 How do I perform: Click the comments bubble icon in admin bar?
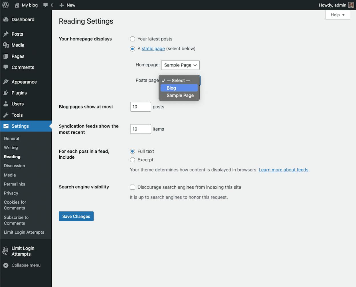(x=46, y=5)
